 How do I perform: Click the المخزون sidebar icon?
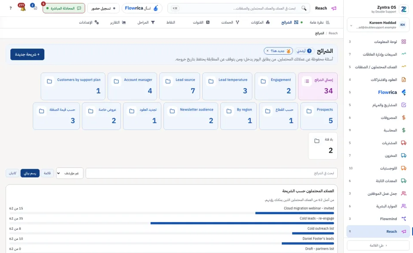pyautogui.click(x=404, y=155)
